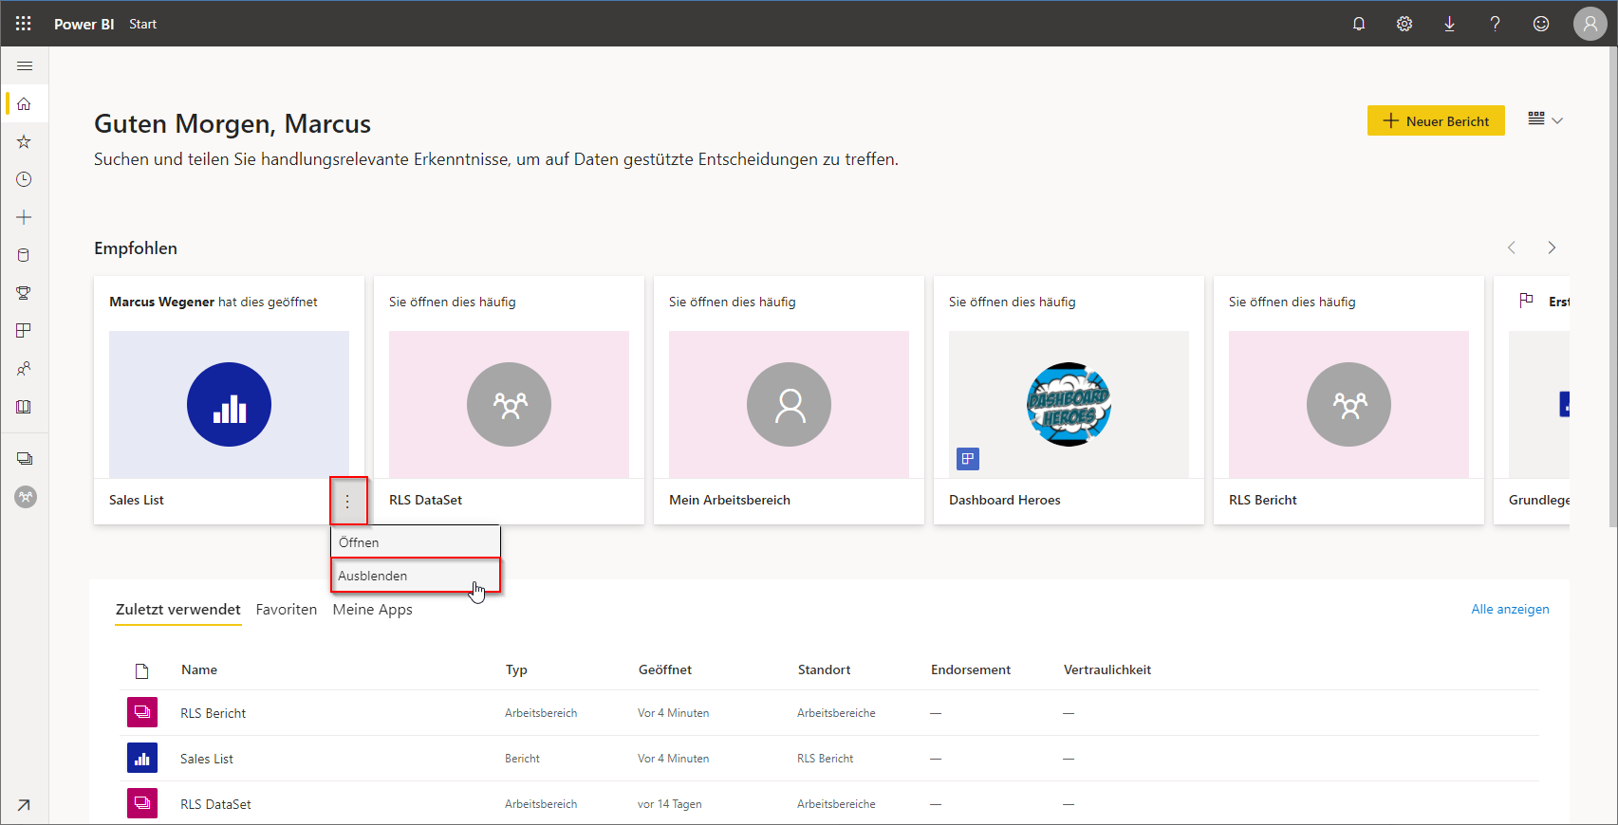
Task: Open the RLS Bericht recommended card thumbnail
Action: (x=1348, y=405)
